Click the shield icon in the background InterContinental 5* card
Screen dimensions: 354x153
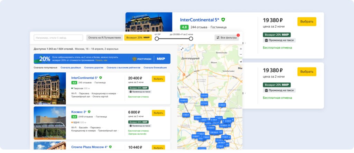[x=223, y=20]
